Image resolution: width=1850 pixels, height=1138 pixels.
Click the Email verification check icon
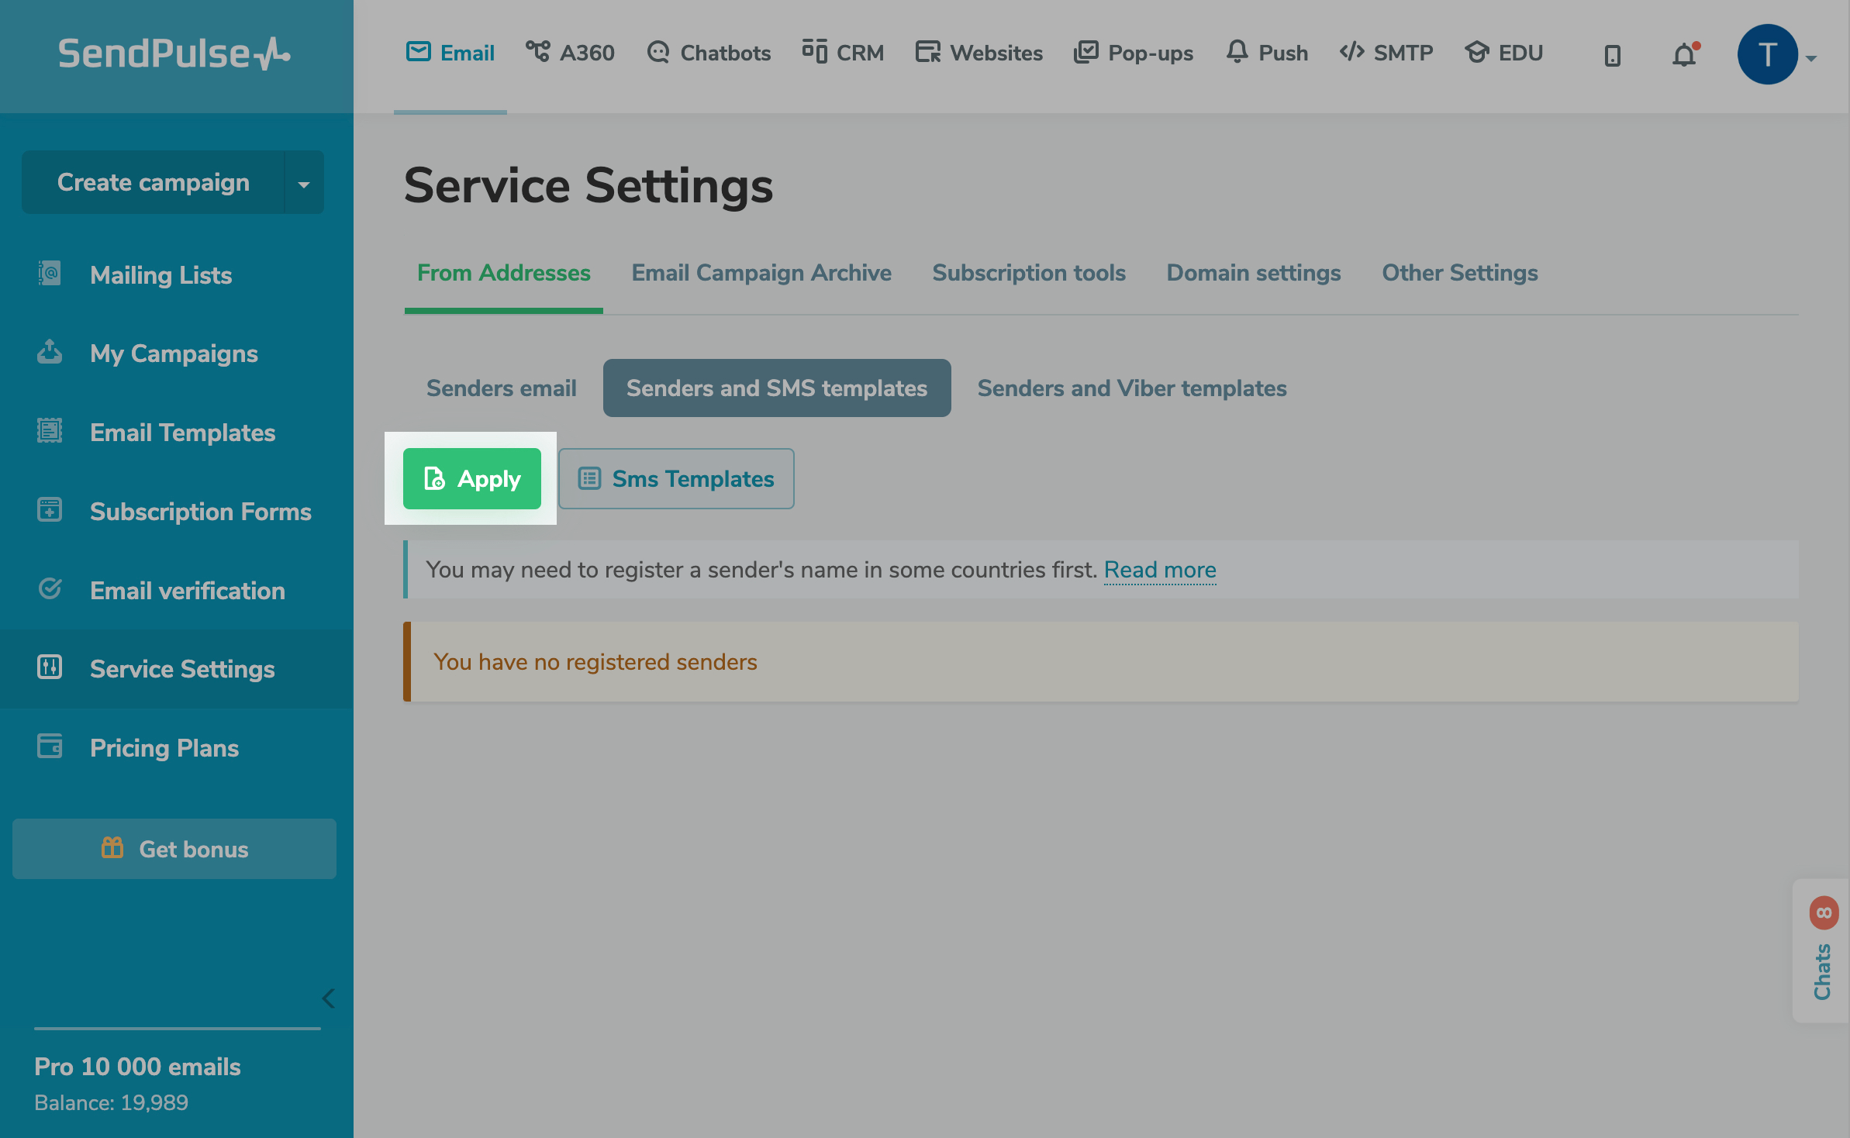[50, 589]
